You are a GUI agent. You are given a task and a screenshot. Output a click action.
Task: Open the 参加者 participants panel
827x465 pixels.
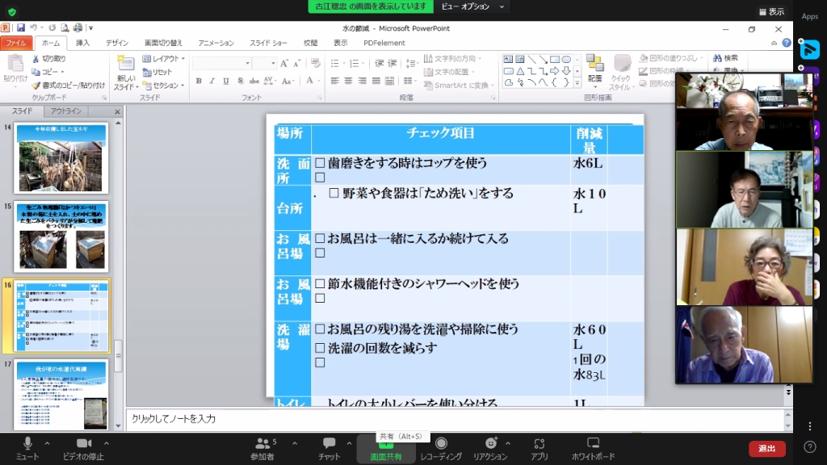coord(262,449)
